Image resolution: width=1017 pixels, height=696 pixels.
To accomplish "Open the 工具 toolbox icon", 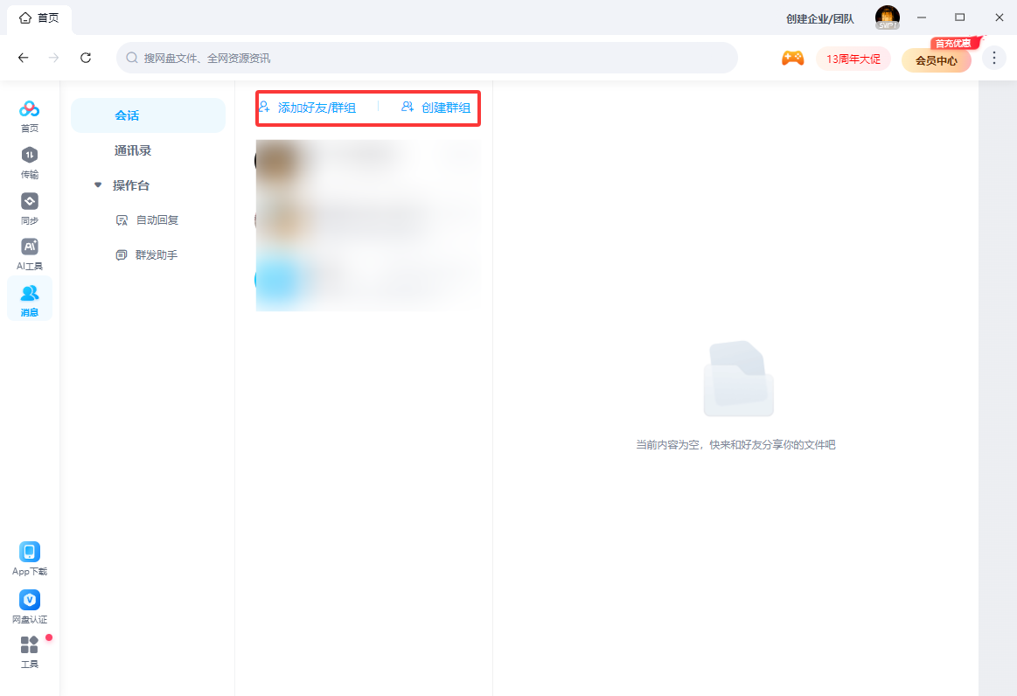I will (x=30, y=651).
